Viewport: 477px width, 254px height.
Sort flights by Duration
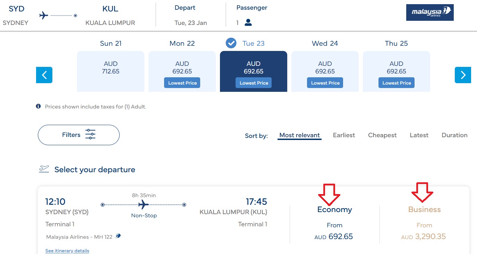pos(454,135)
